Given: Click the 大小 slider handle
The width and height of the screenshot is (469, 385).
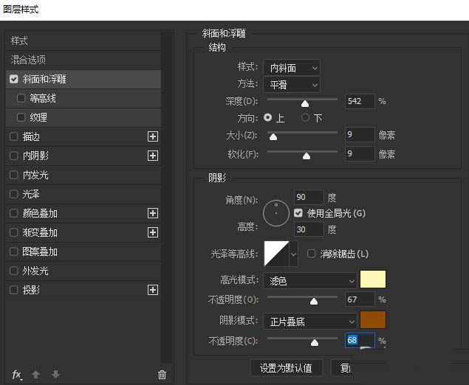Looking at the screenshot, I should [x=273, y=136].
